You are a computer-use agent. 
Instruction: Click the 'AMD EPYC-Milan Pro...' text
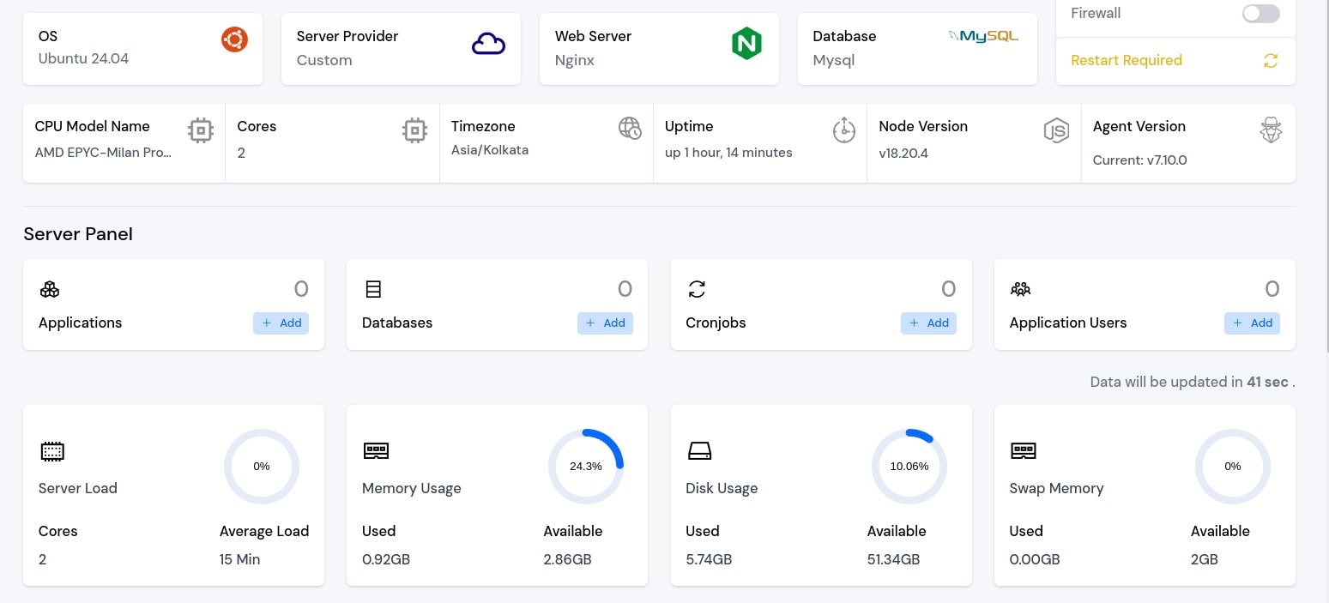pyautogui.click(x=103, y=153)
